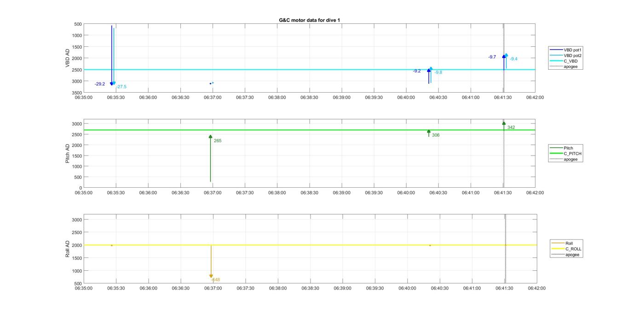The width and height of the screenshot is (644, 318).
Task: Click the cyan C_VBD horizontal line
Action: click(309, 70)
